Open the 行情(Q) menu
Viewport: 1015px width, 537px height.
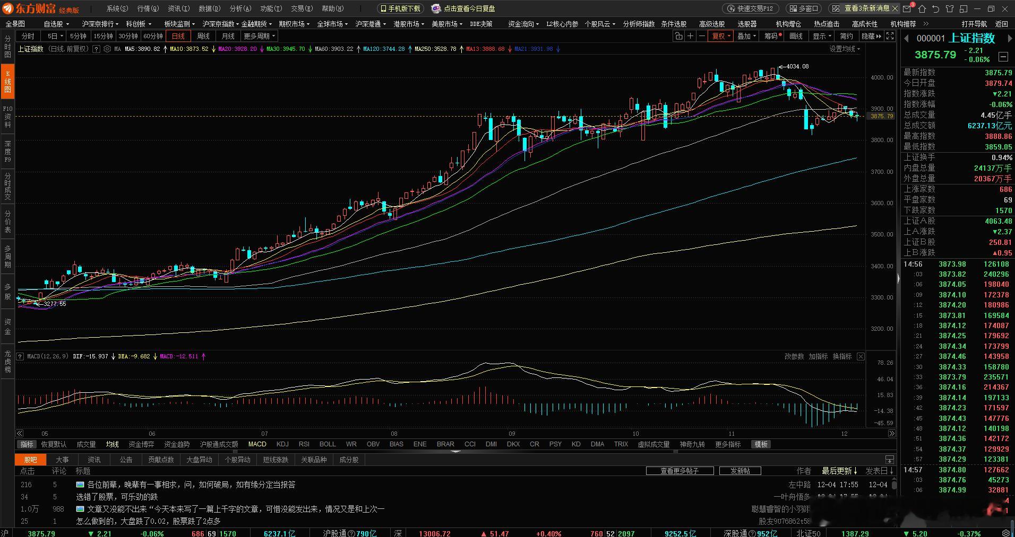[148, 8]
